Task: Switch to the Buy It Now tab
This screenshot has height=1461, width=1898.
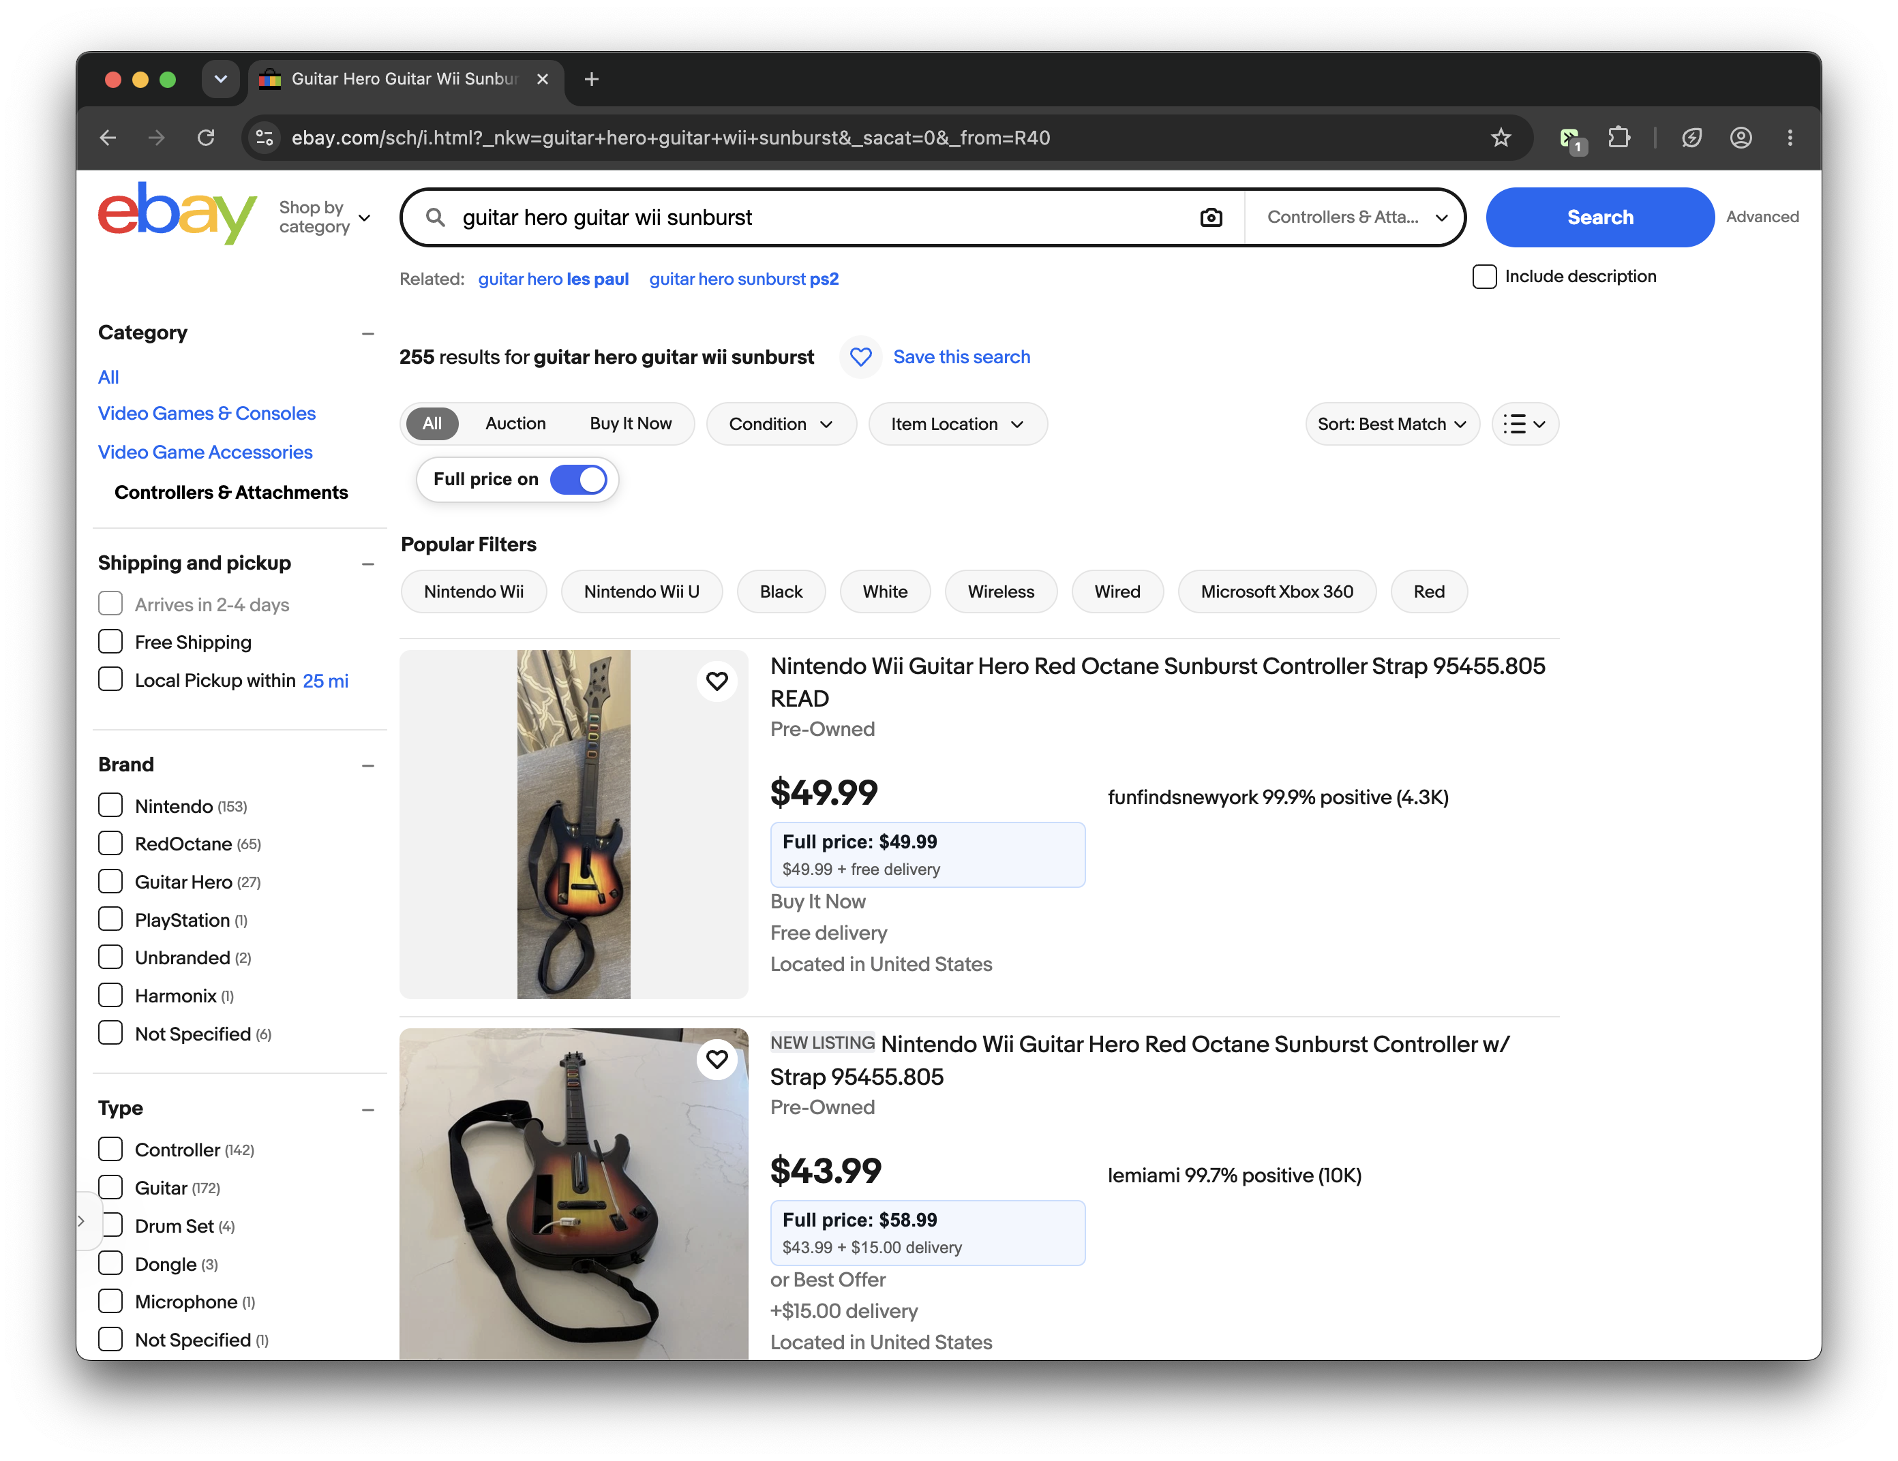Action: click(630, 424)
